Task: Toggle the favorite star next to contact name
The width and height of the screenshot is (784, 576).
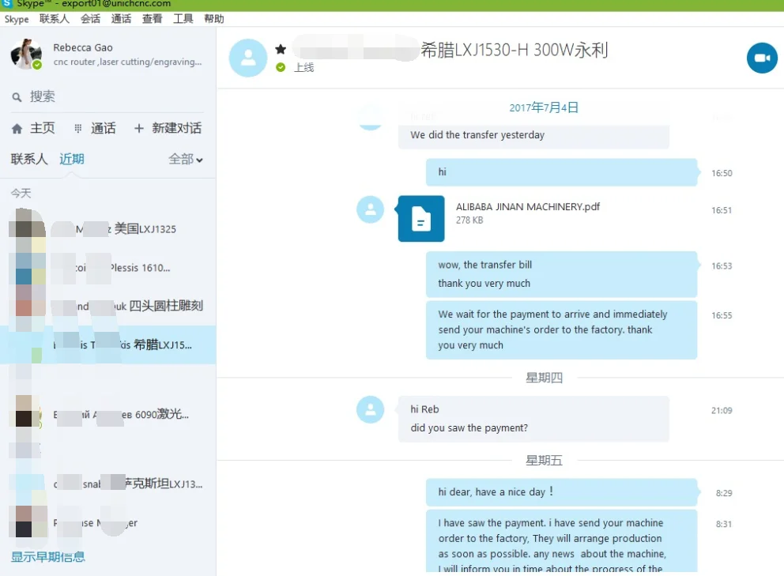Action: coord(281,49)
